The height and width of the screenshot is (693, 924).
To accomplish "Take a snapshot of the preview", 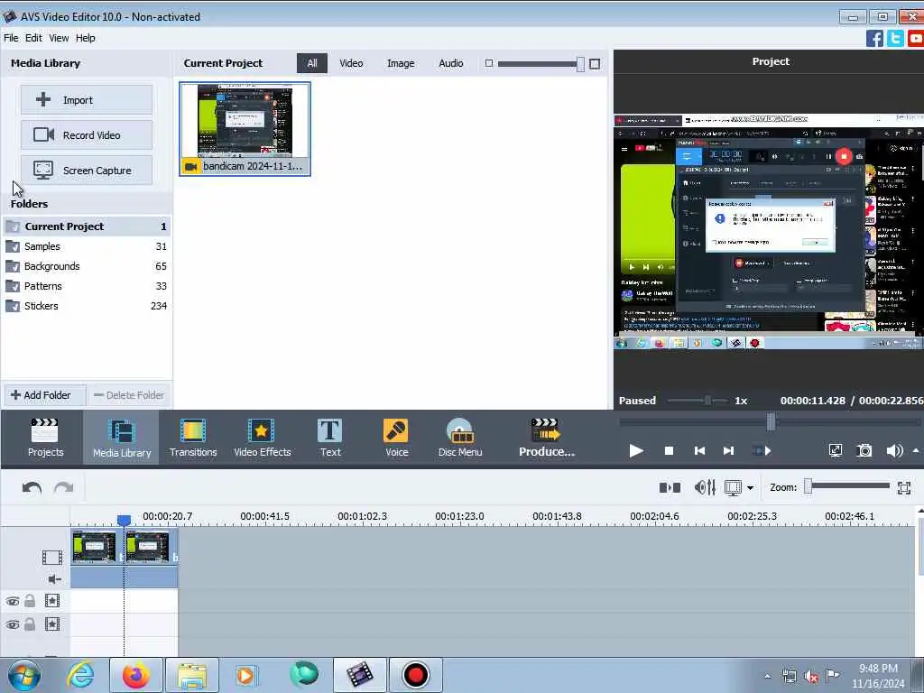I will point(864,451).
